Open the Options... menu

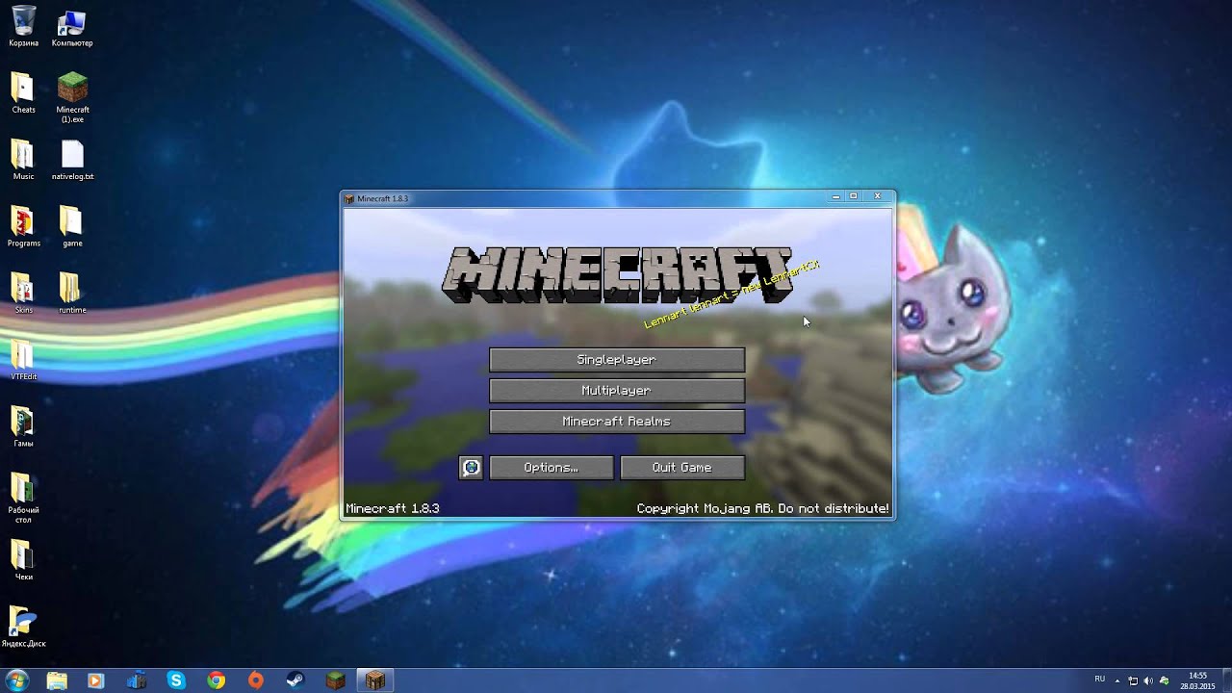(x=552, y=468)
